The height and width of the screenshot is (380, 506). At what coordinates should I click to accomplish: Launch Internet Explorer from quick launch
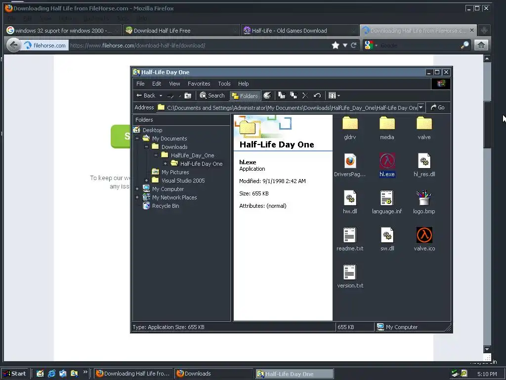click(x=51, y=374)
